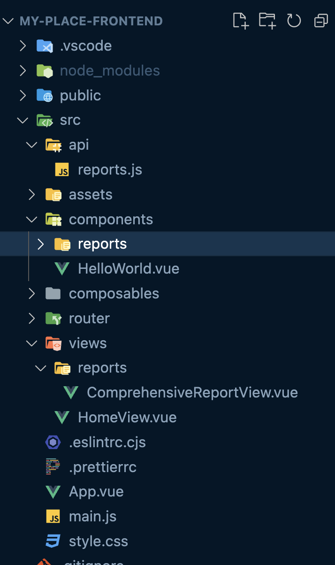Select the HelloWorld.vue Vue component
The height and width of the screenshot is (565, 335).
(128, 268)
